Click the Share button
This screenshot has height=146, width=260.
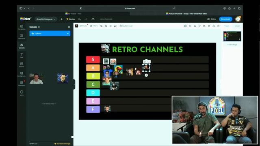tap(211, 19)
